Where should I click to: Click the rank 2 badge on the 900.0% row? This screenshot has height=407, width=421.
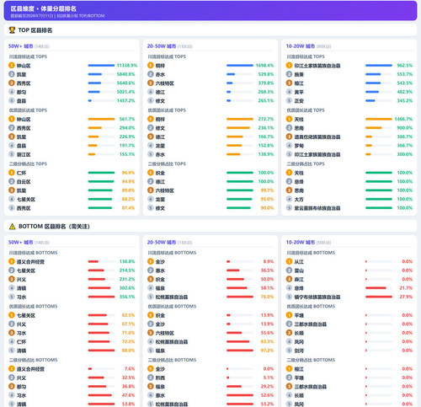[289, 128]
